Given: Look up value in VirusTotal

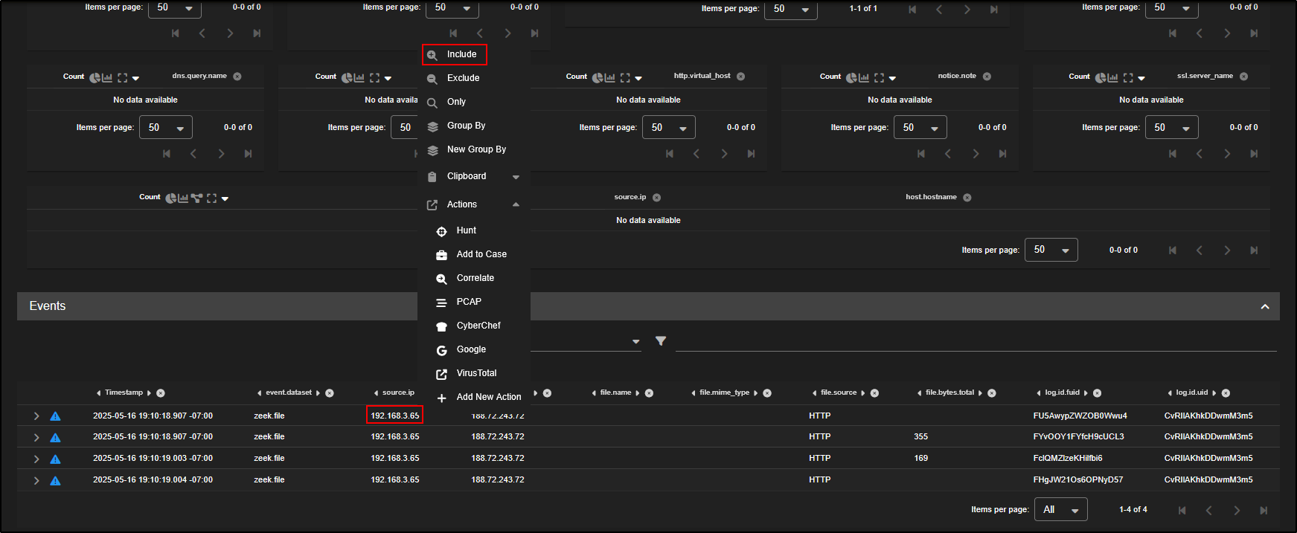Looking at the screenshot, I should click(476, 373).
